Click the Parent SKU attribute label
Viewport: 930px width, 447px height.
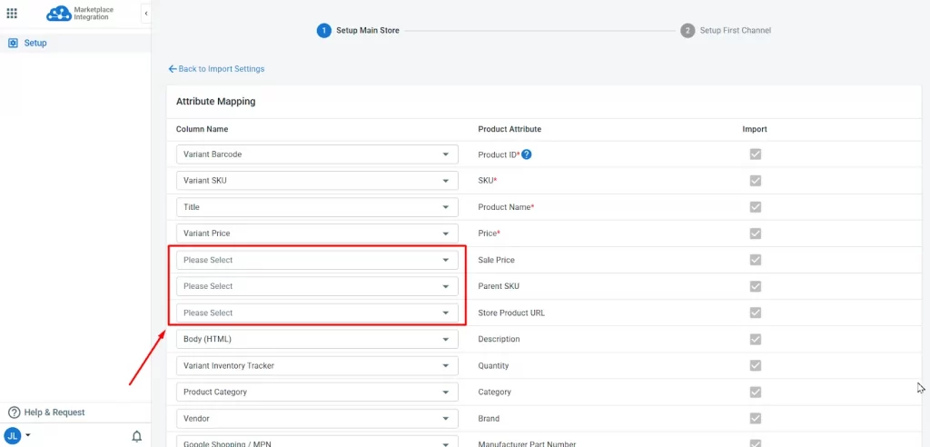[x=499, y=286]
